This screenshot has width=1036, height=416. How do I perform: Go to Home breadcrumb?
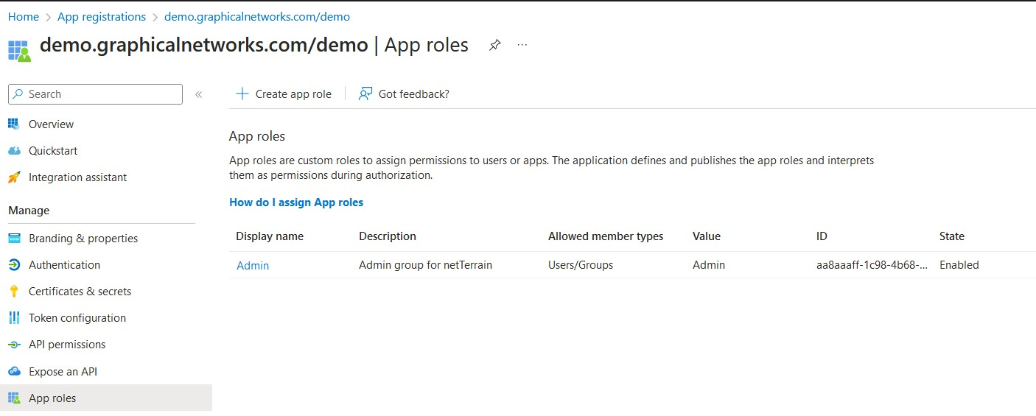[x=24, y=16]
